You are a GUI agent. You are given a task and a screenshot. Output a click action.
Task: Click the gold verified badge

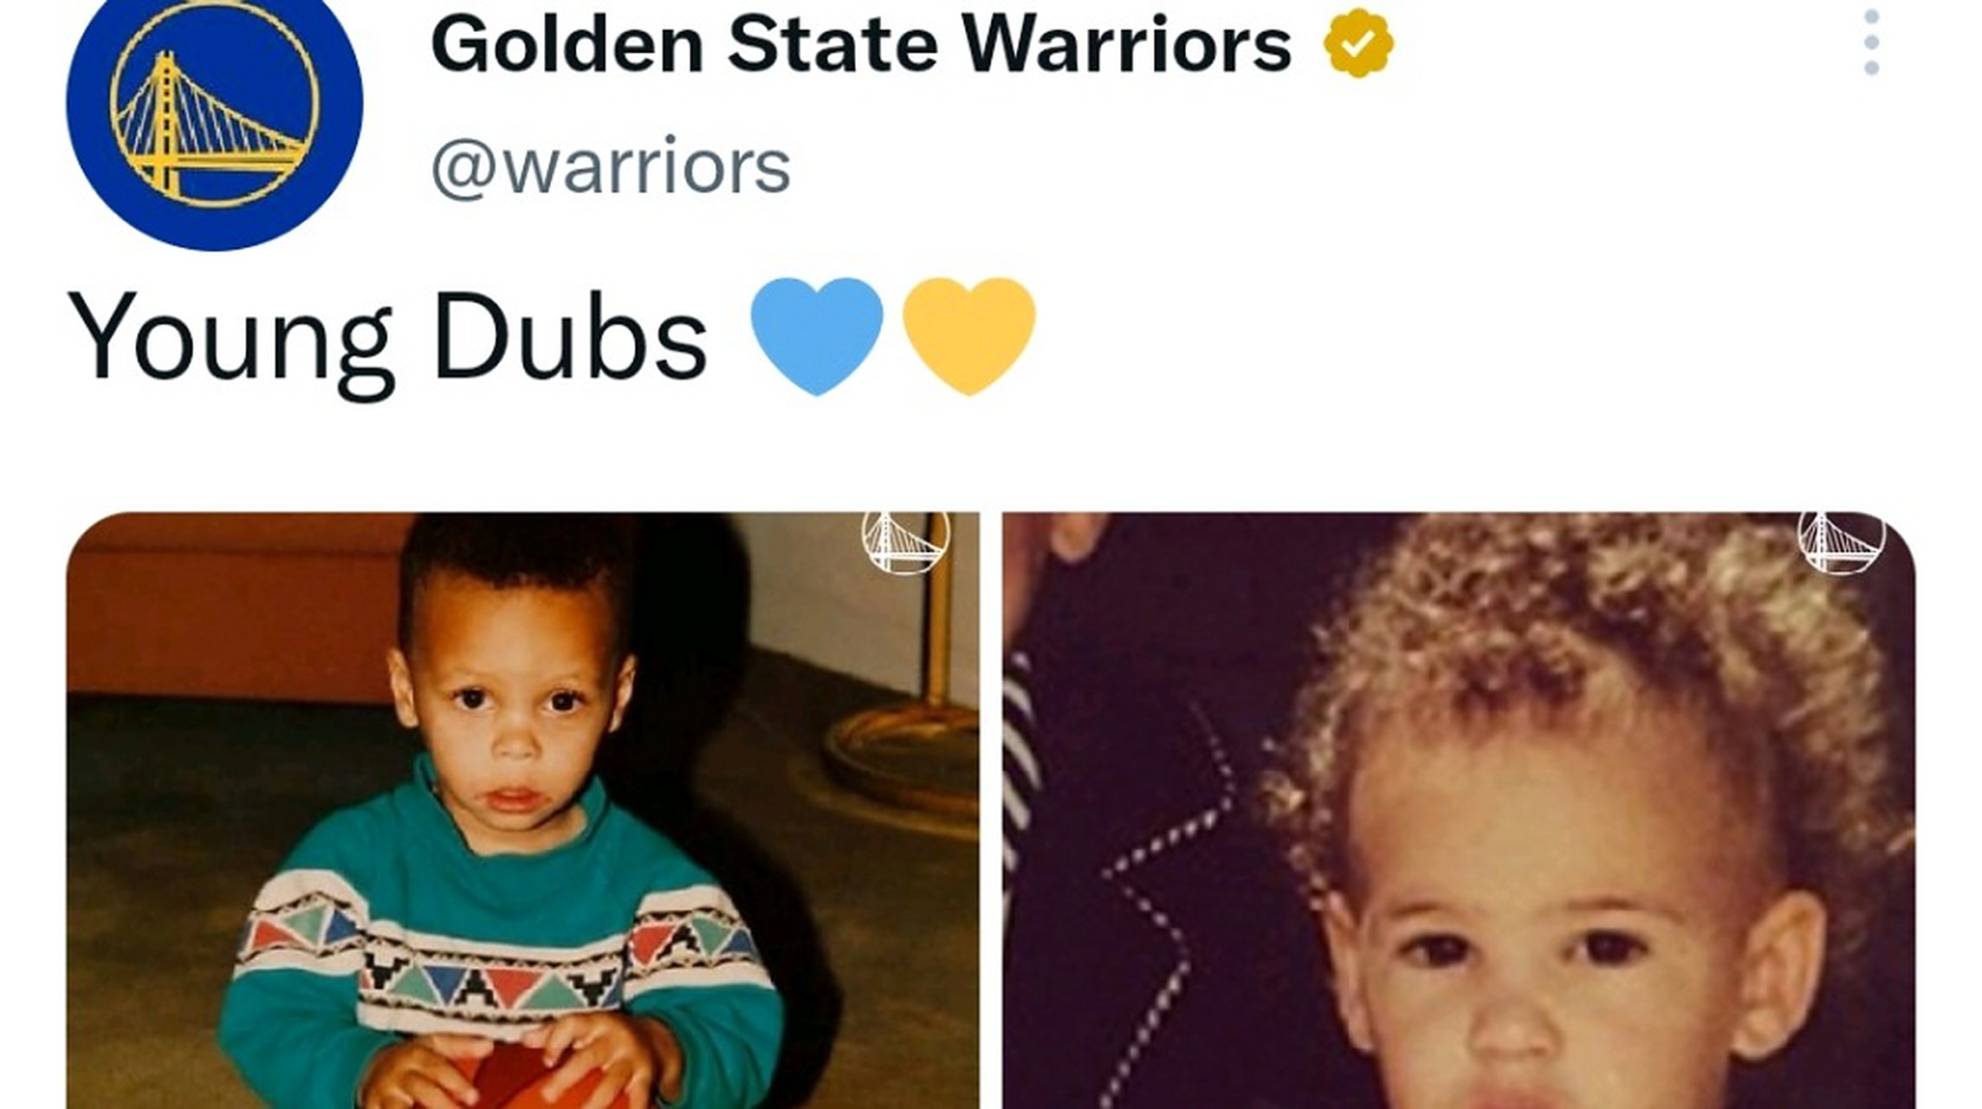[1358, 42]
